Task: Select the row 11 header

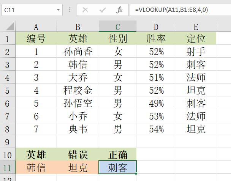Action: click(8, 167)
